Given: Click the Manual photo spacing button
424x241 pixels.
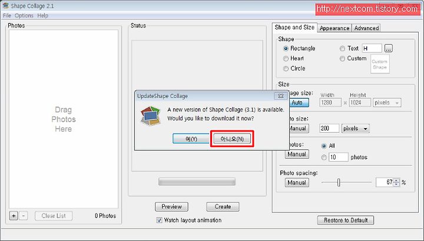Looking at the screenshot, I should pyautogui.click(x=297, y=183).
